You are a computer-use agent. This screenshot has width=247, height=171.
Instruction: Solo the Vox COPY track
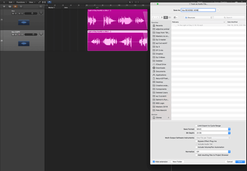pyautogui.click(x=16, y=35)
